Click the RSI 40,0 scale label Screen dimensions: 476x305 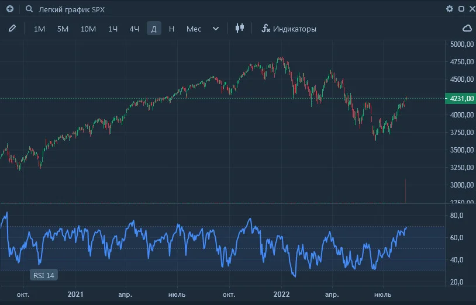pyautogui.click(x=457, y=260)
